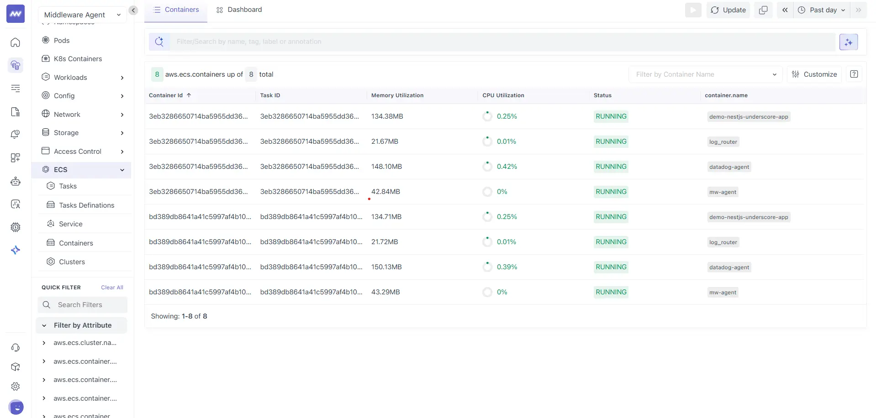Image resolution: width=876 pixels, height=418 pixels.
Task: Open Filter by Container Name dropdown
Action: [x=705, y=74]
